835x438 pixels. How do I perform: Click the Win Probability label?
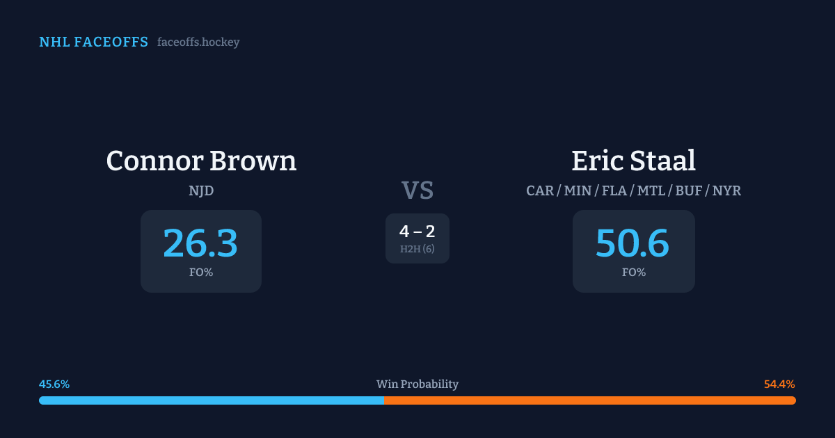417,384
